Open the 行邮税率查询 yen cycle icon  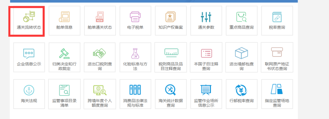[241, 90]
